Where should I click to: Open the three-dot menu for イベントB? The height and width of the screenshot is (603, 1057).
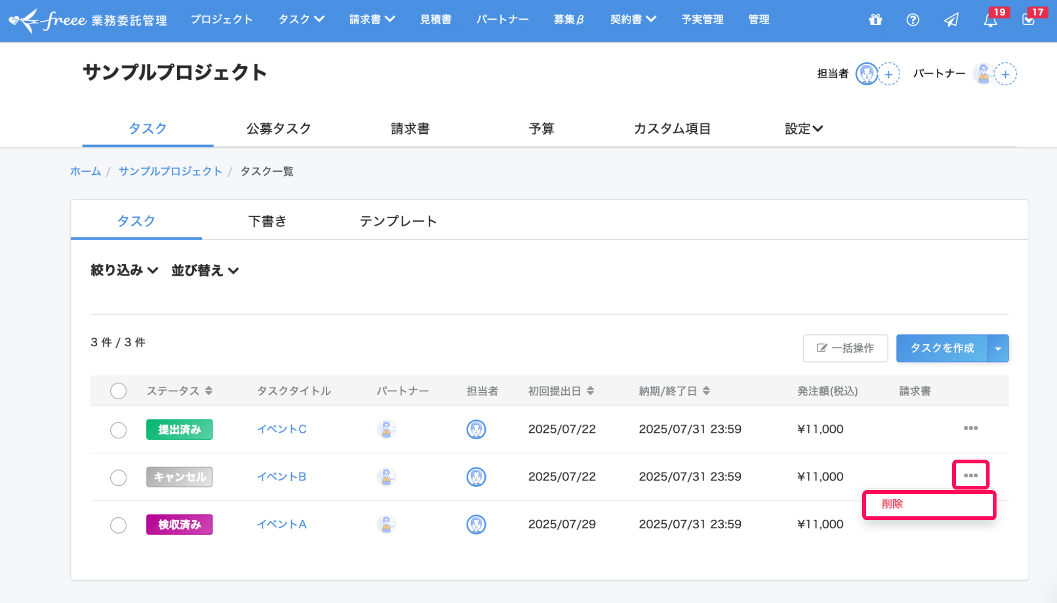pyautogui.click(x=971, y=475)
